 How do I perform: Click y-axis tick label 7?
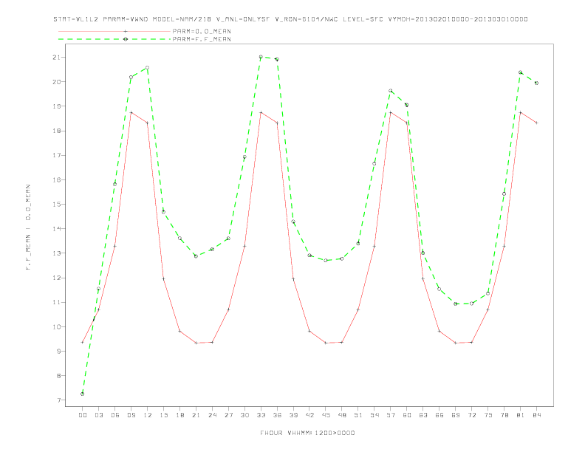coord(58,400)
